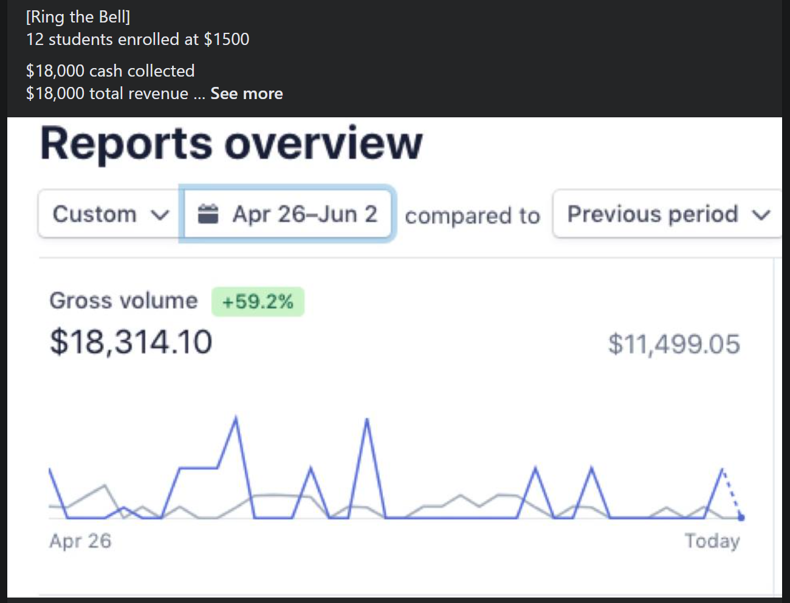Click the Gross volume label
The image size is (790, 603).
coord(123,301)
